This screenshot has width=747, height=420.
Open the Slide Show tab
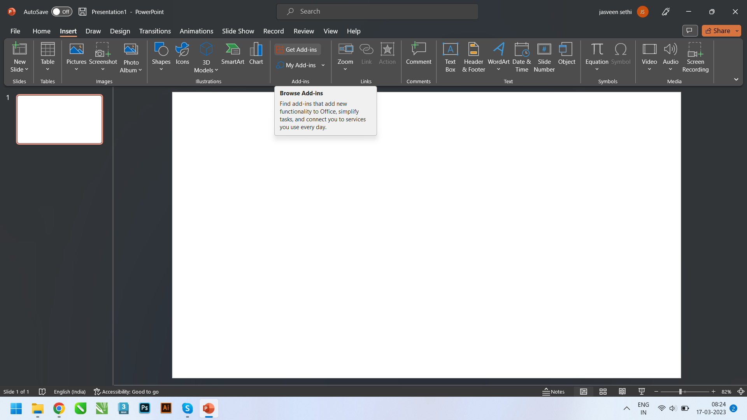pyautogui.click(x=238, y=31)
